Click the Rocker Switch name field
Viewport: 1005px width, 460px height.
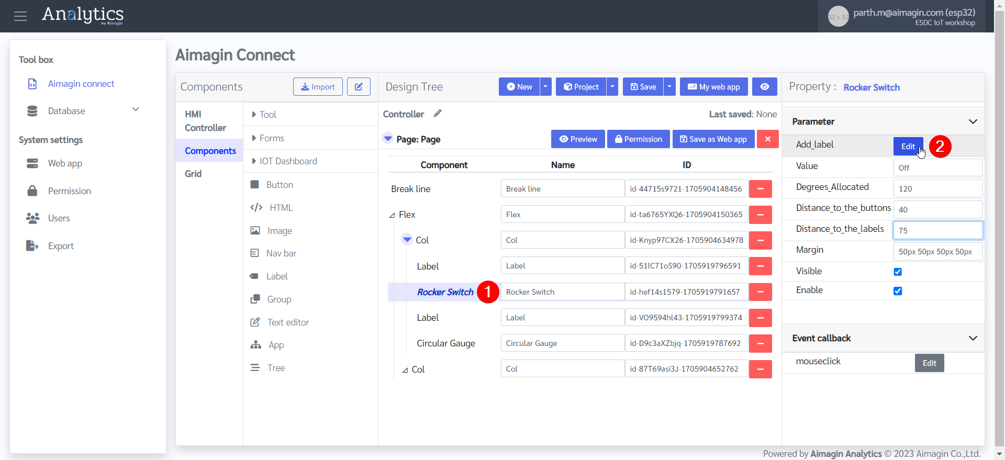pyautogui.click(x=563, y=292)
